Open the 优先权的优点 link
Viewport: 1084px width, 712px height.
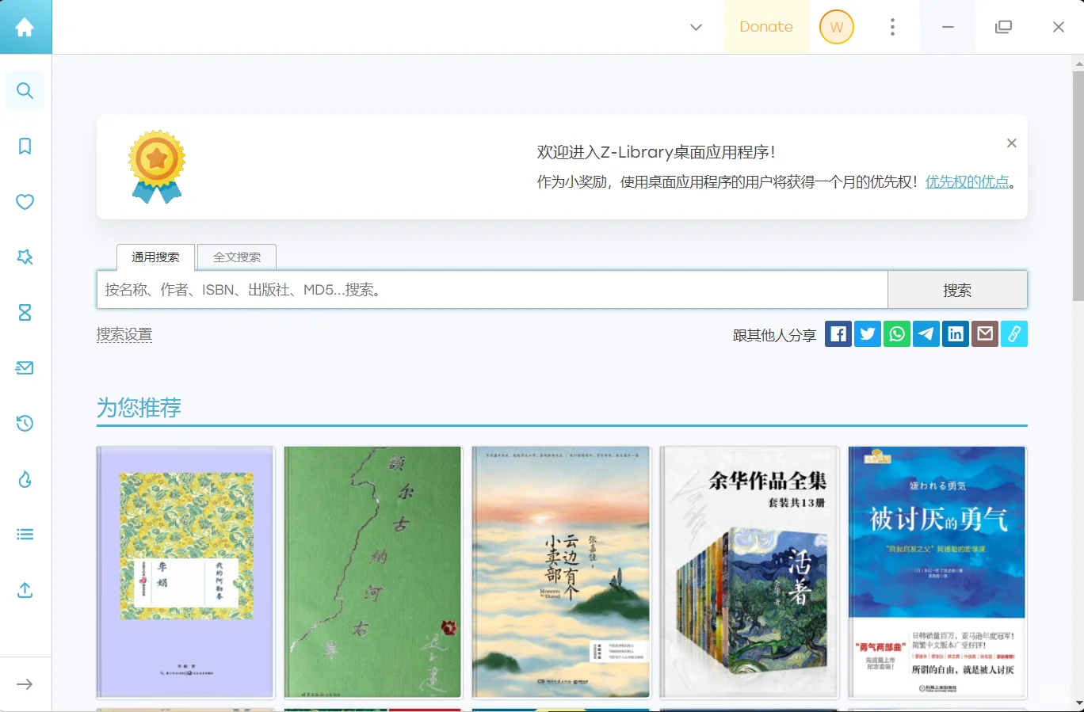pyautogui.click(x=966, y=181)
